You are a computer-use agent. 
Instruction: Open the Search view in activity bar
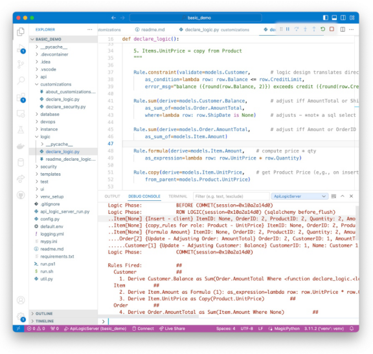pyautogui.click(x=21, y=80)
